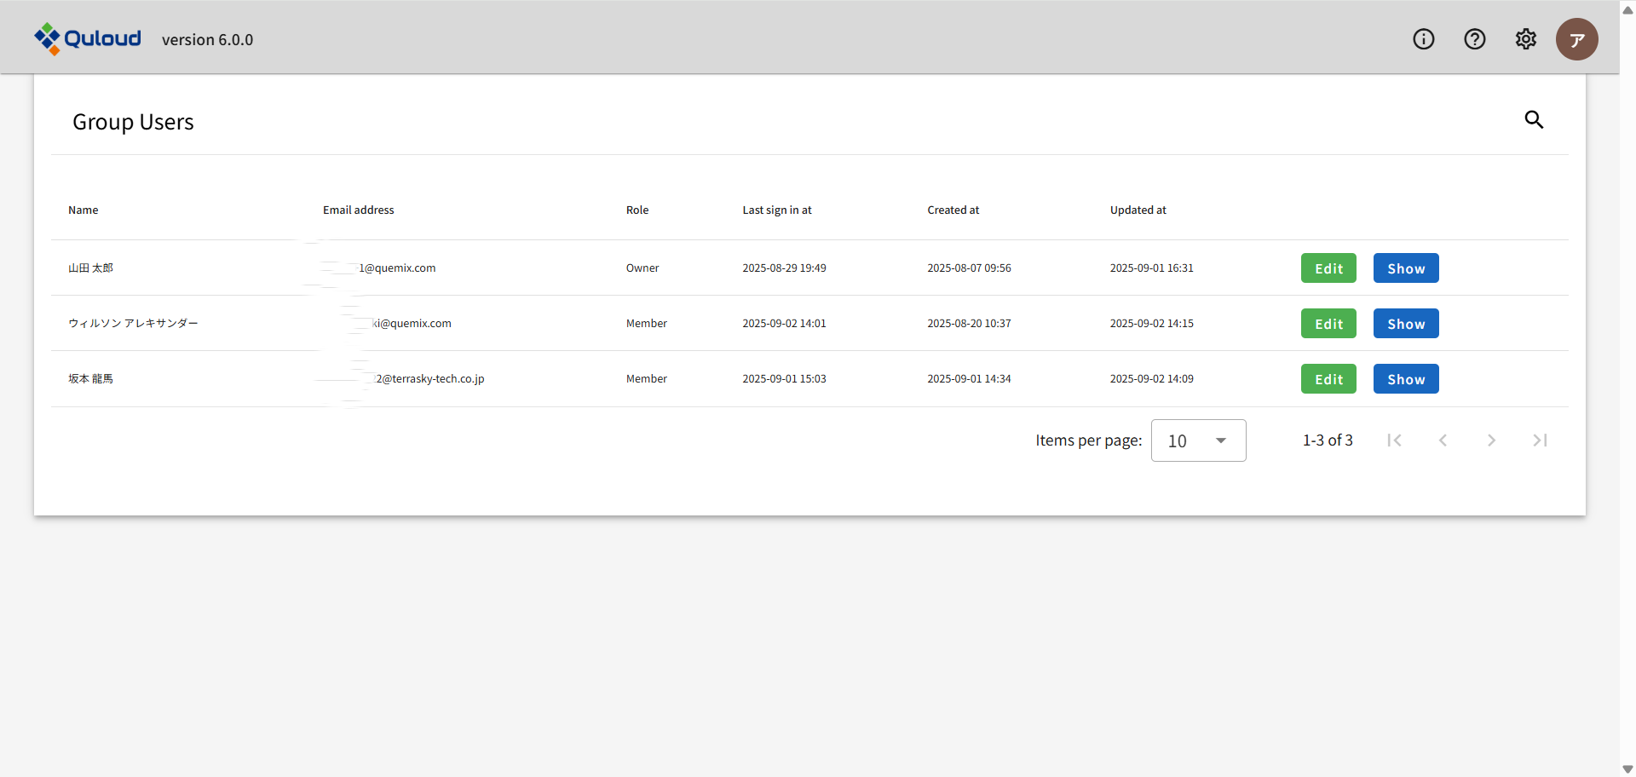
Task: Click the scrollbar down arrow
Action: click(x=1627, y=768)
